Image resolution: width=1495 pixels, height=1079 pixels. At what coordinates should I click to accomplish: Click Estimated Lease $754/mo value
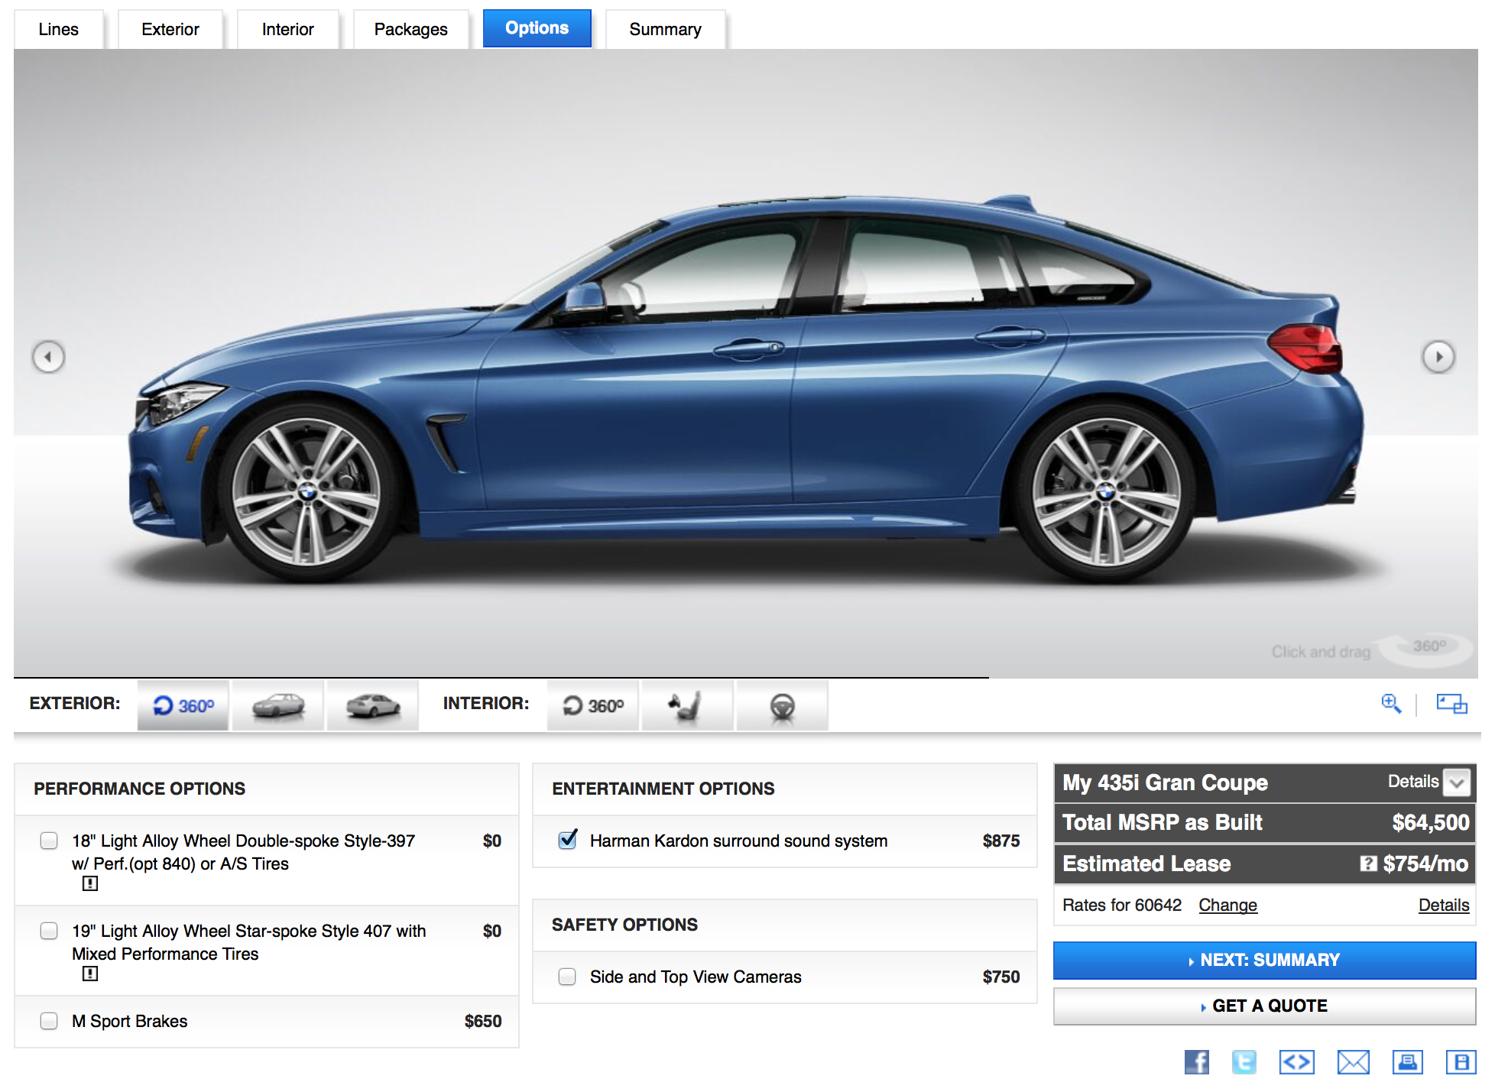pos(1425,864)
